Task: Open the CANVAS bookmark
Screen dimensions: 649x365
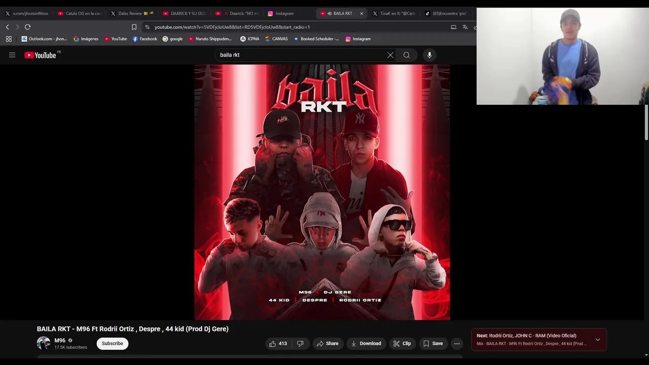Action: pos(276,39)
